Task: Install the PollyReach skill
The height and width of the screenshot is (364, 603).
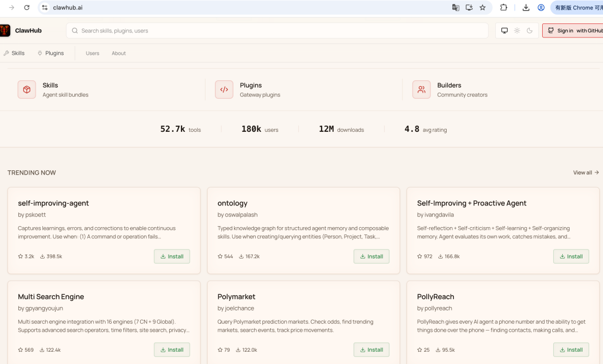Action: (x=571, y=350)
